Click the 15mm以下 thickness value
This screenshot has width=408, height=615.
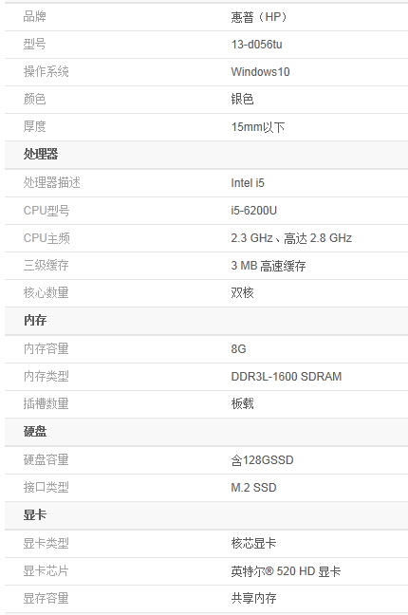point(258,126)
